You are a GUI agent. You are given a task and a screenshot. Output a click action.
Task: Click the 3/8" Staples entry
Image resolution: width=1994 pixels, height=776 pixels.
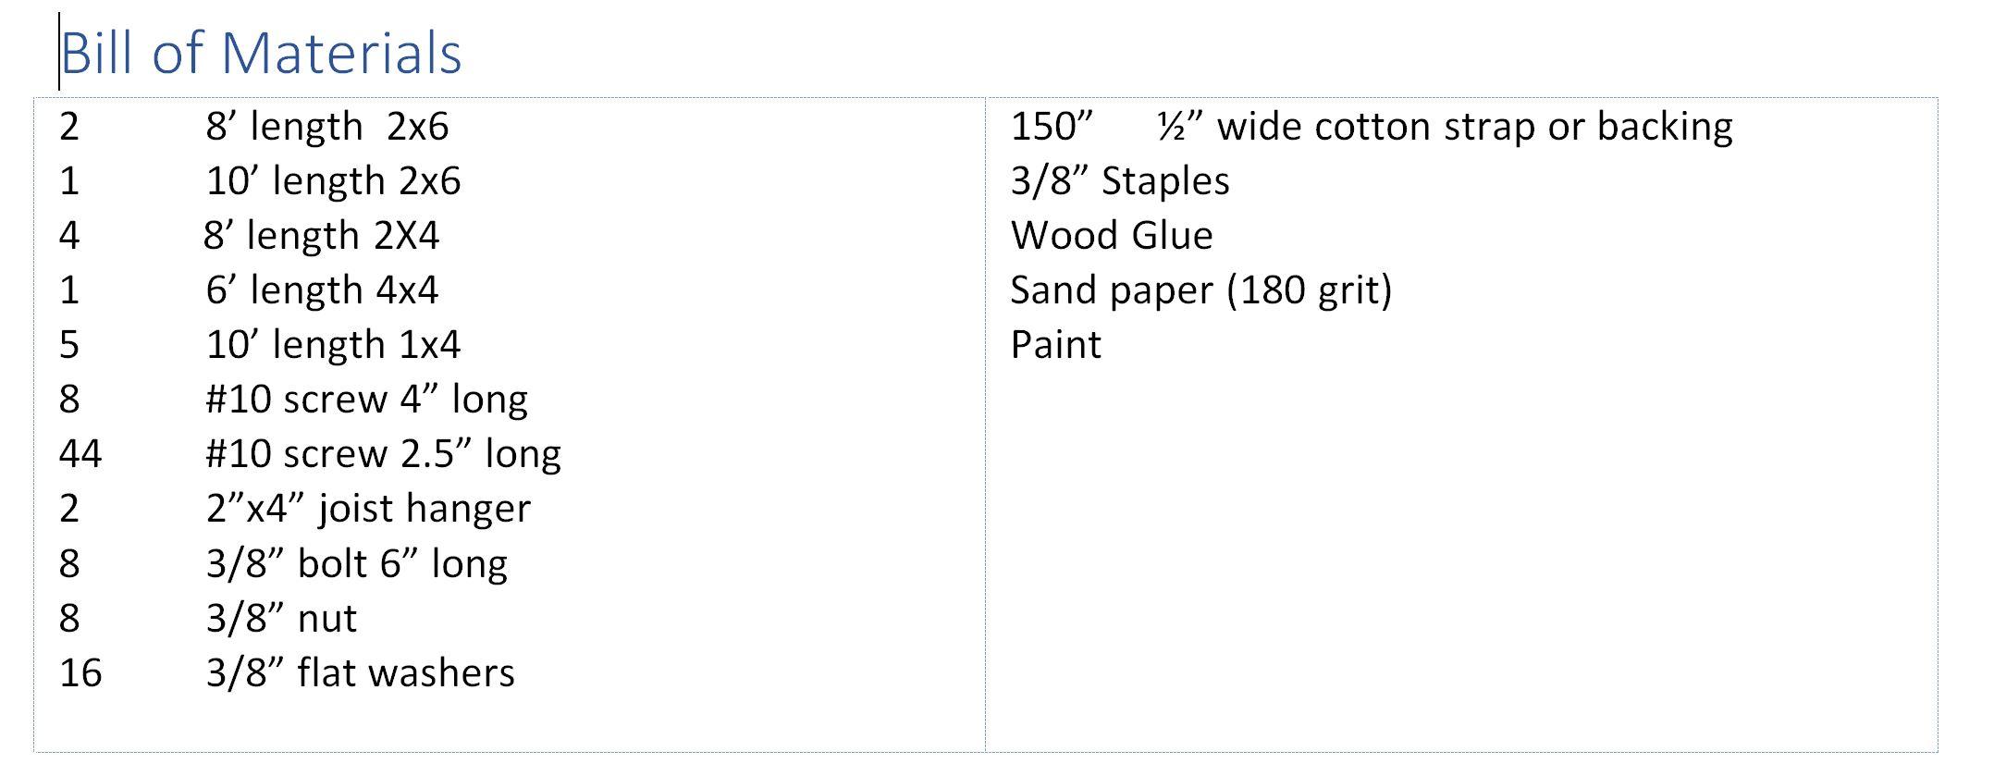[1119, 181]
